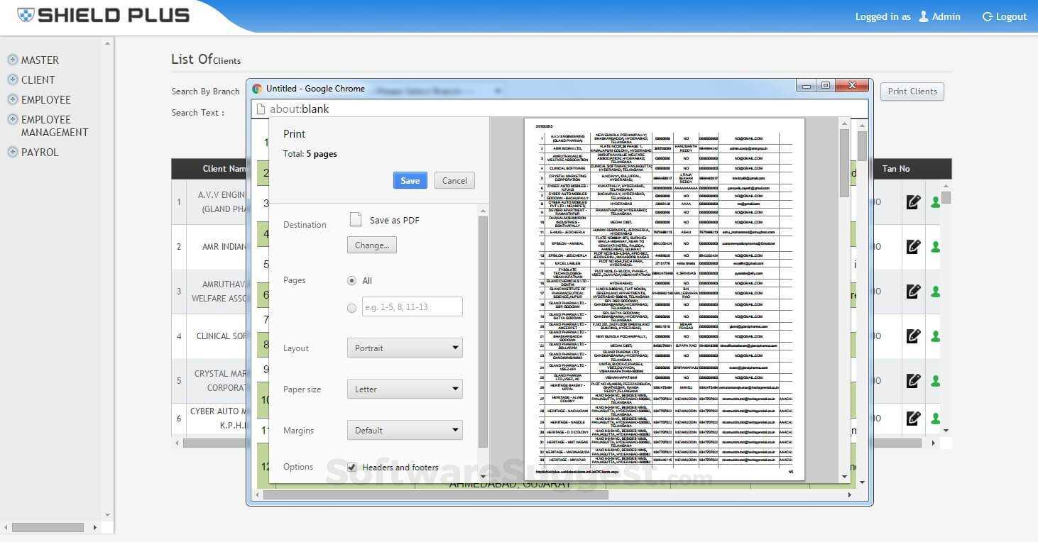Open the Layout dropdown set to Portrait
The width and height of the screenshot is (1038, 542).
(x=404, y=348)
